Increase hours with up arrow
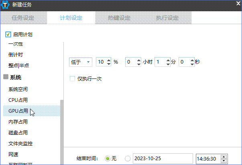Viewport: 242px width, 165px height. (x=139, y=60)
